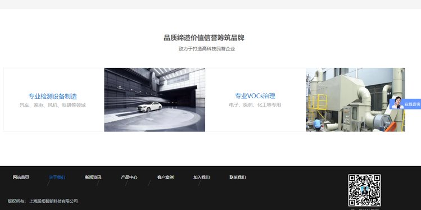The width and height of the screenshot is (421, 210).
Task: Open the VOCs treatment equipment photo
Action: tap(355, 99)
